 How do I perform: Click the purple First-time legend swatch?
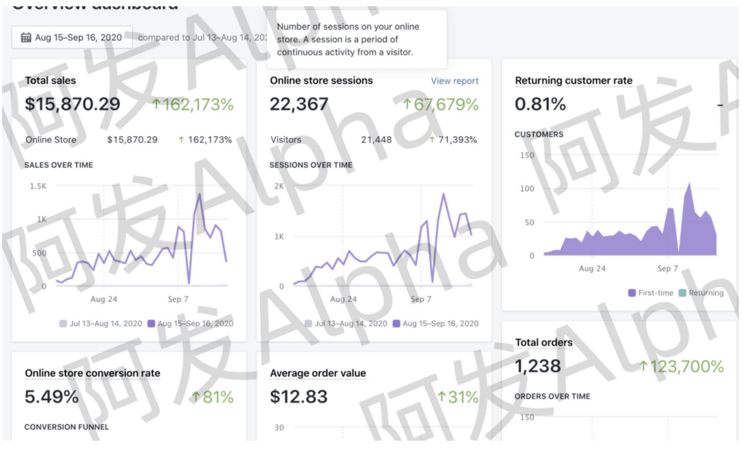click(632, 293)
